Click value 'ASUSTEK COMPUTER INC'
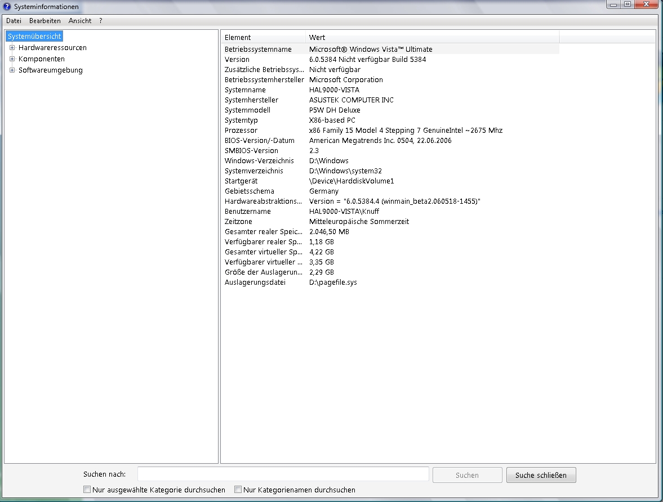Screen dimensions: 663x502 pos(351,100)
